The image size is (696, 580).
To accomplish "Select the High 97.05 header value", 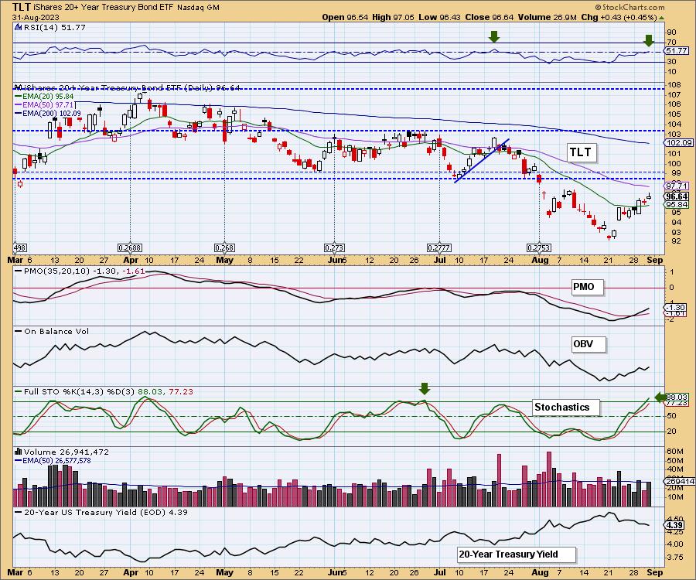I will (393, 17).
